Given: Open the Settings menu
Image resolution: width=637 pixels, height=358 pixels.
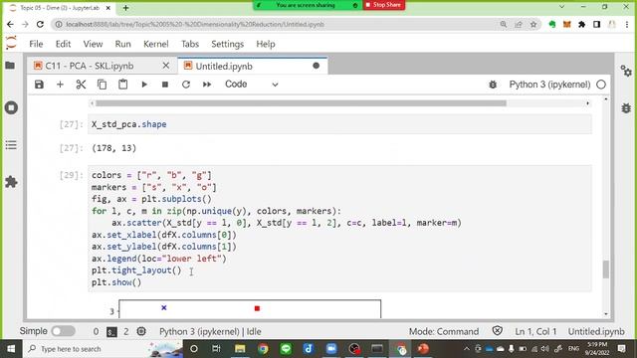Looking at the screenshot, I should coord(228,44).
